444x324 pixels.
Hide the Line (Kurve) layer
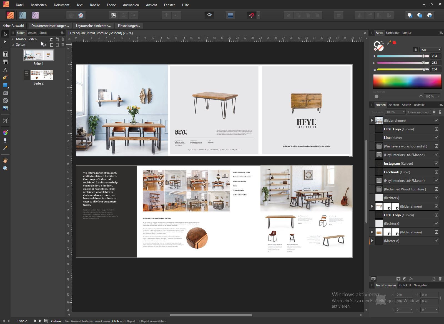coord(437,137)
